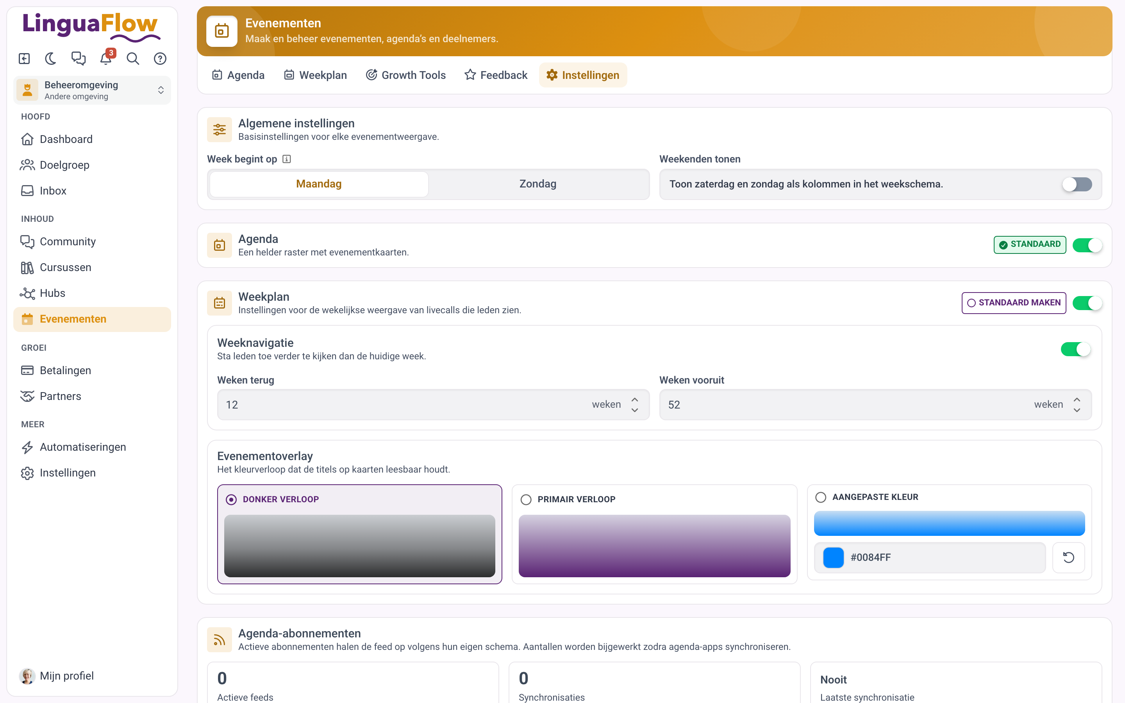Select the Primair verloop radio option
Image resolution: width=1125 pixels, height=703 pixels.
[526, 500]
